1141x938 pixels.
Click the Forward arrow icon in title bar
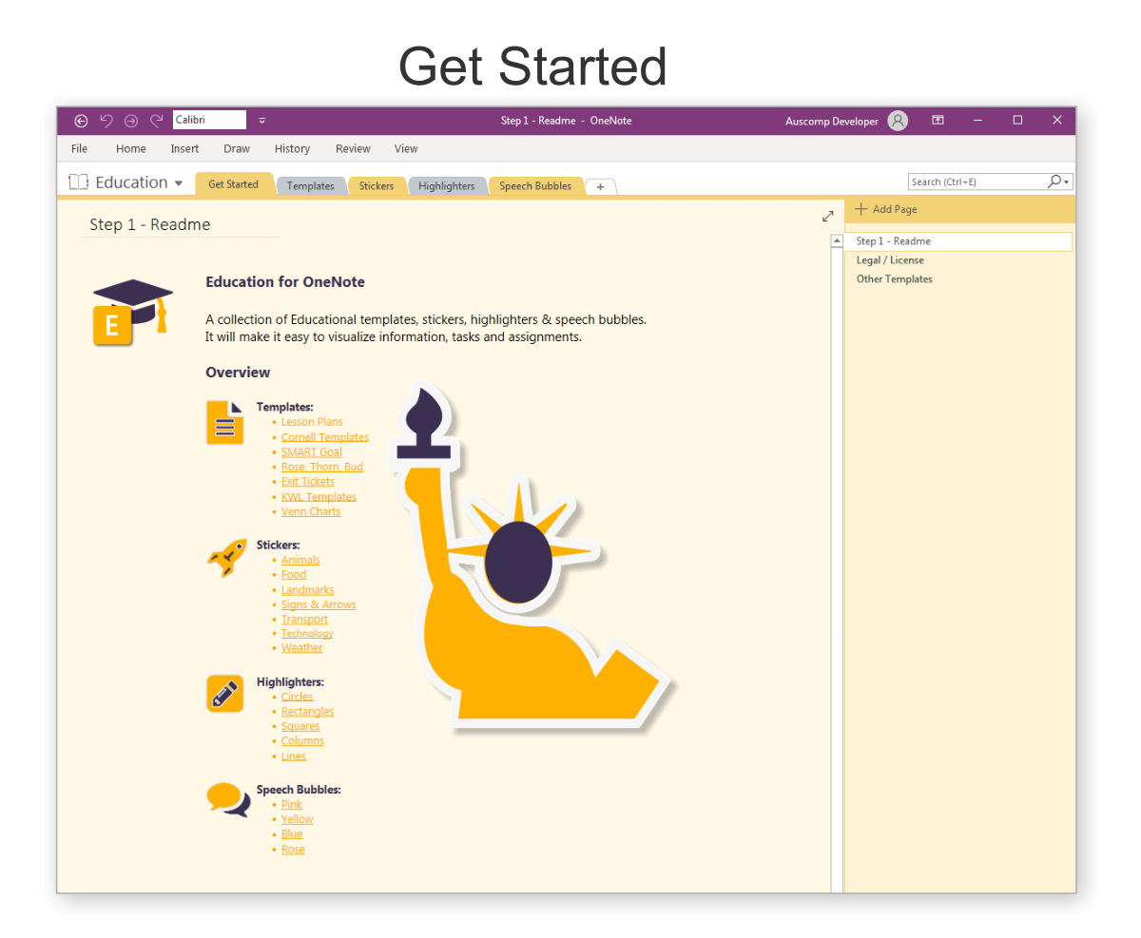tap(131, 121)
